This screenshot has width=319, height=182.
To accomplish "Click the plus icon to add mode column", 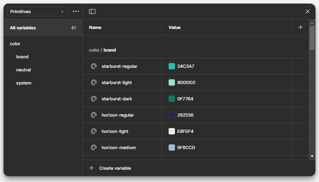I will tap(300, 27).
